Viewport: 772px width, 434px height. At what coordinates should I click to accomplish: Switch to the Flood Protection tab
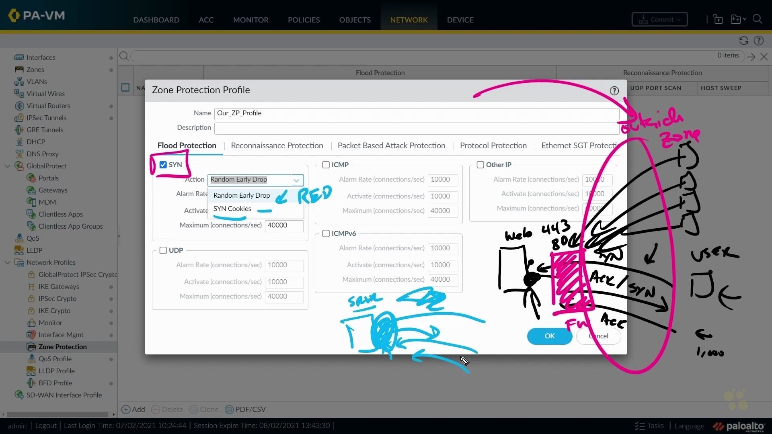187,145
